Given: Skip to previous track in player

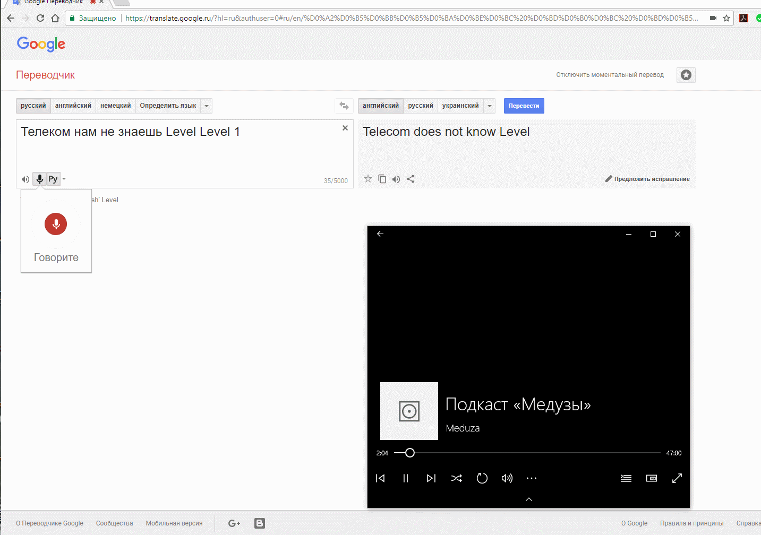Looking at the screenshot, I should pyautogui.click(x=380, y=478).
